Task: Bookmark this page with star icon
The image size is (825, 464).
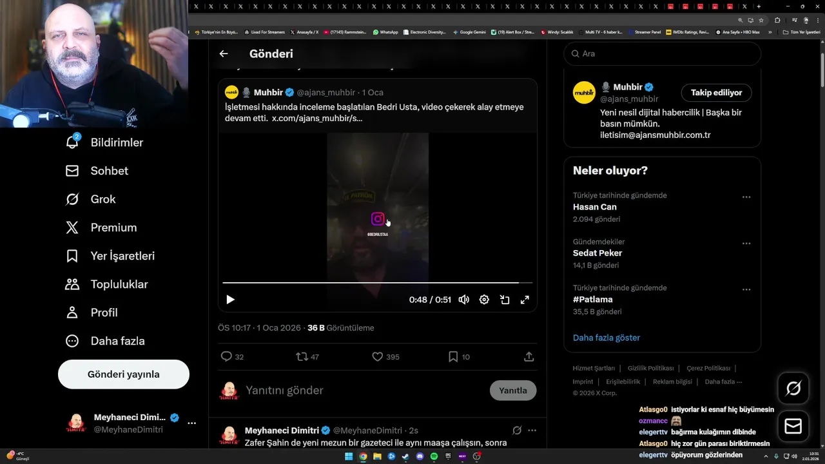Action: pyautogui.click(x=761, y=20)
